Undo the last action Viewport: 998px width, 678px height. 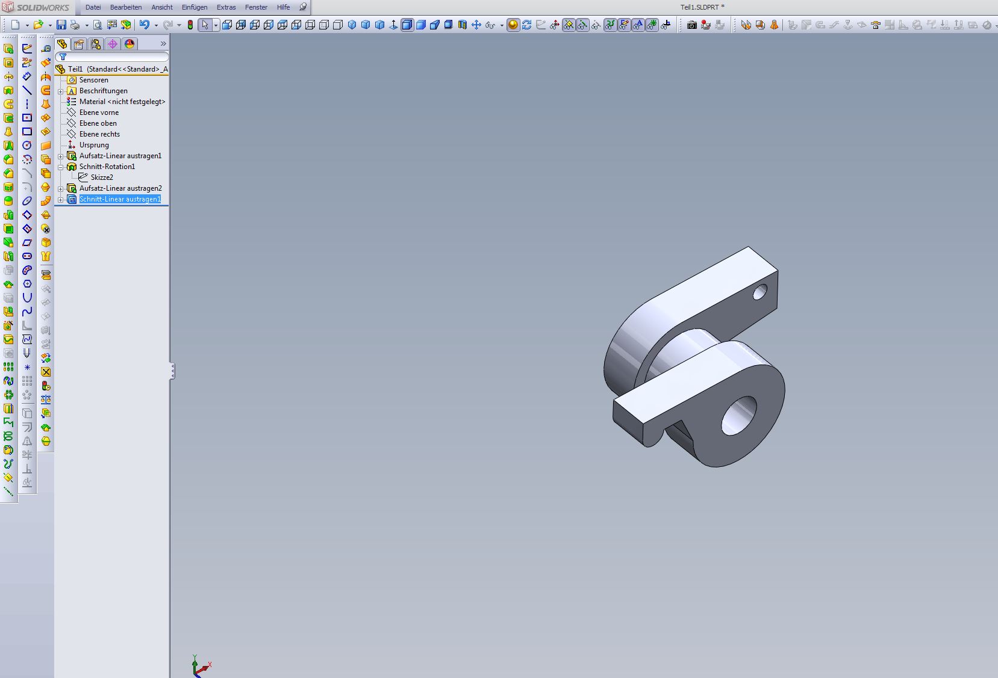(144, 25)
